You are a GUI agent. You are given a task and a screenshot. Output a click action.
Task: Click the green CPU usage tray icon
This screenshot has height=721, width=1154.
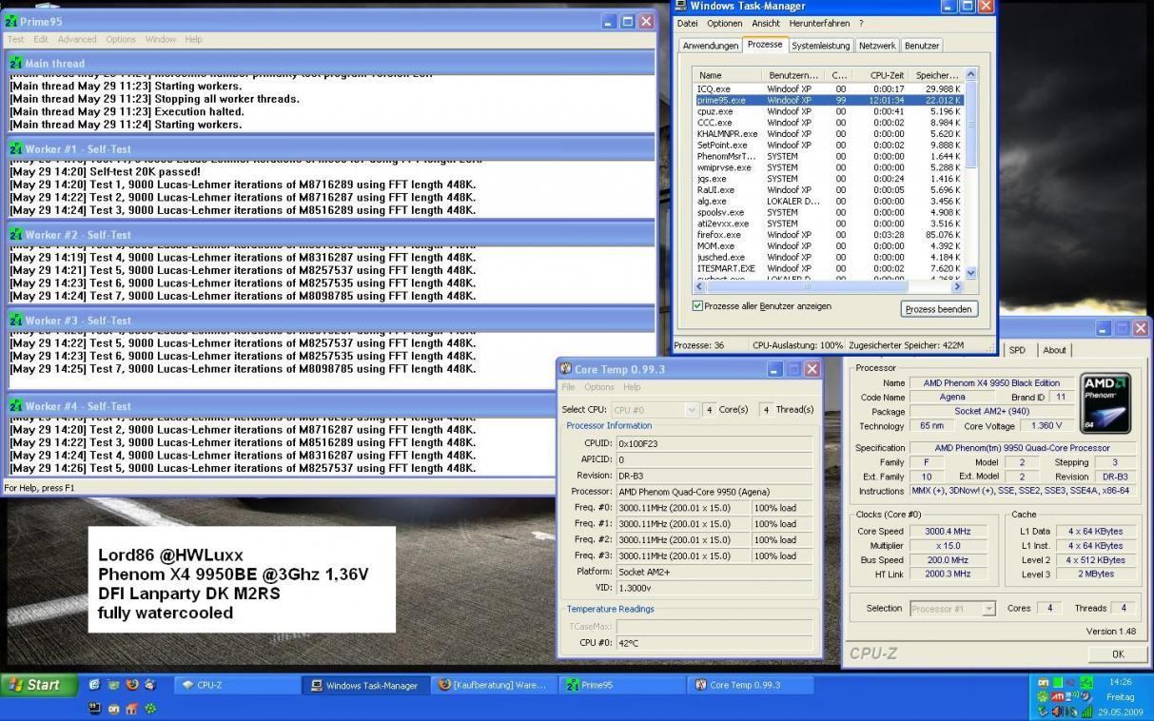[x=1058, y=682]
